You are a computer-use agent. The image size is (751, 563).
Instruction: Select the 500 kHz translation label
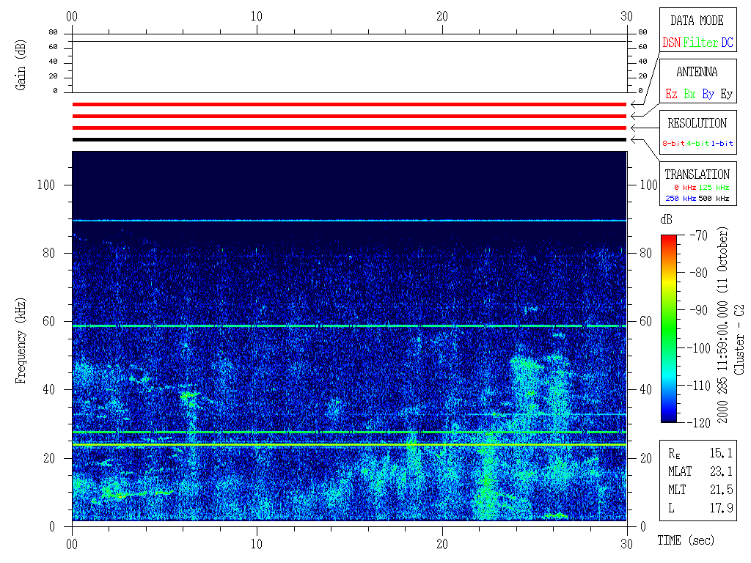(714, 199)
